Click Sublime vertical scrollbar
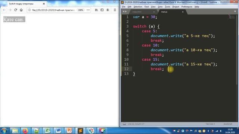The height and width of the screenshot is (134, 239). point(237,50)
